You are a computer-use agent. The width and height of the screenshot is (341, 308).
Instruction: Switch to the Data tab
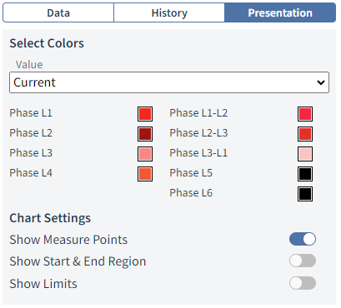(x=58, y=12)
